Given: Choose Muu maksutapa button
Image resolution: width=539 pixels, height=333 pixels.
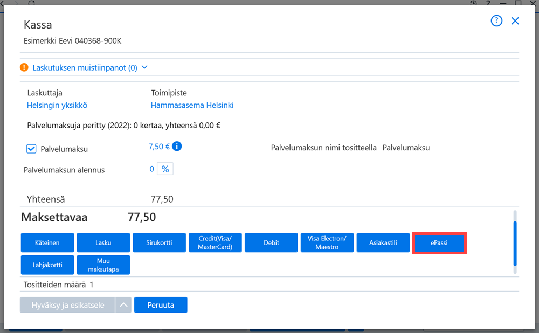Looking at the screenshot, I should point(103,265).
